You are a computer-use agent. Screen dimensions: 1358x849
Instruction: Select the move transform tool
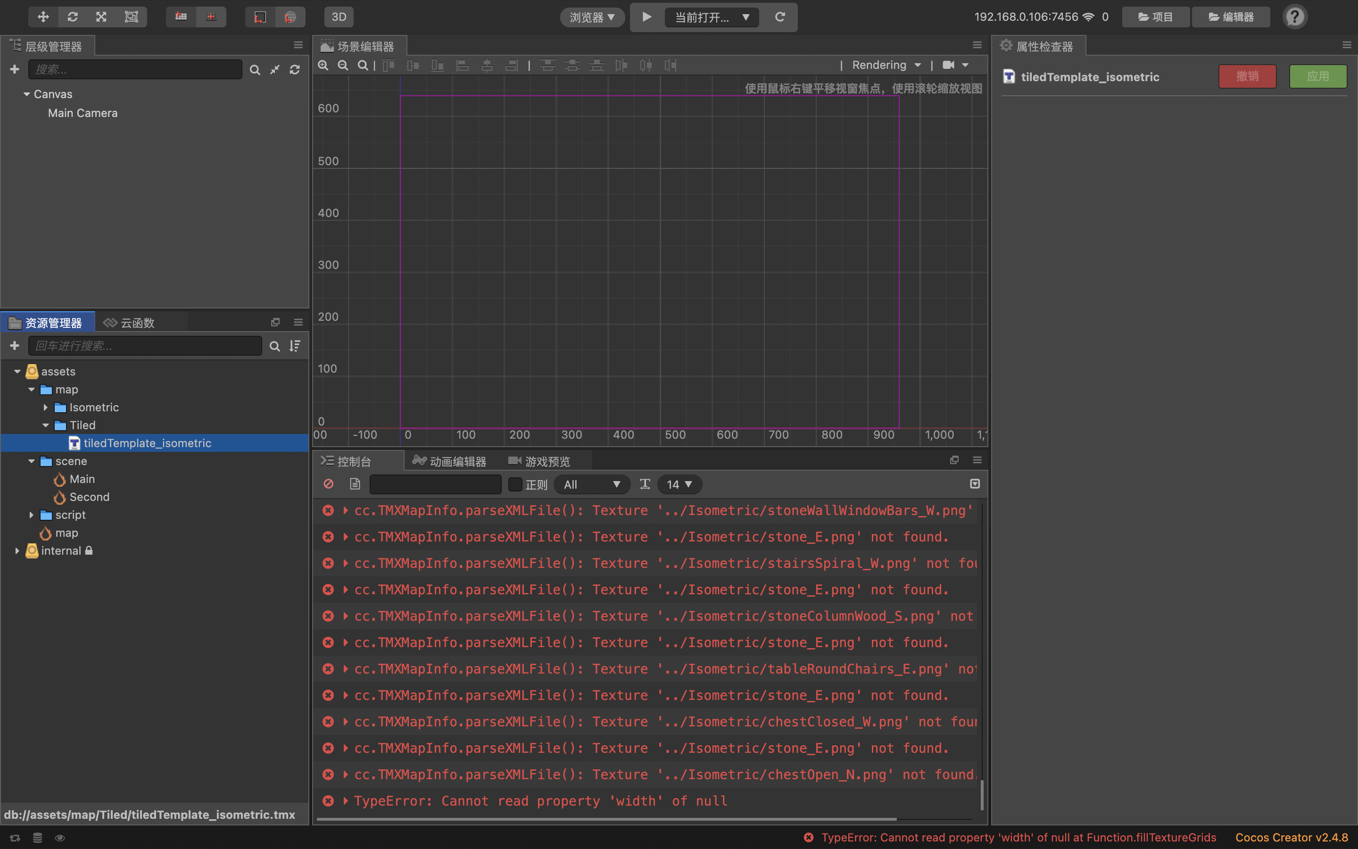point(43,17)
